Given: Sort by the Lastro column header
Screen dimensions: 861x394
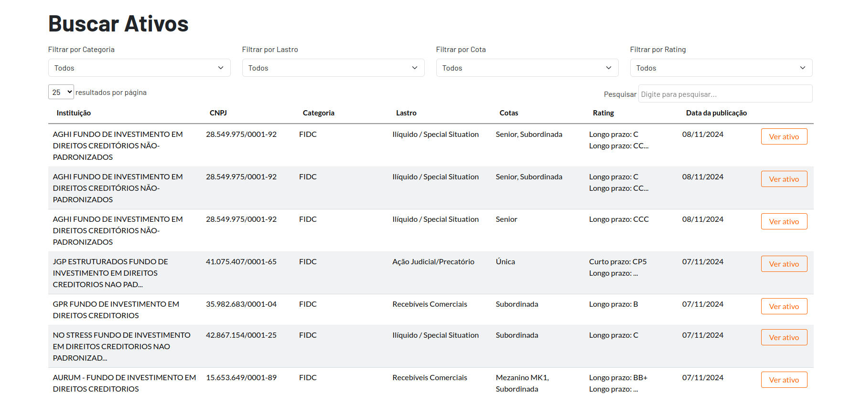Looking at the screenshot, I should [x=406, y=113].
